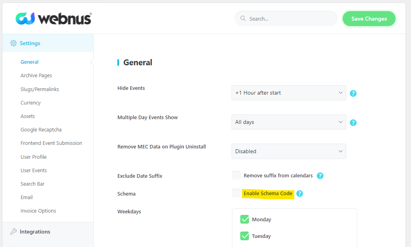This screenshot has width=411, height=247.
Task: Uncheck the Tuesday weekday checkbox
Action: 245,236
